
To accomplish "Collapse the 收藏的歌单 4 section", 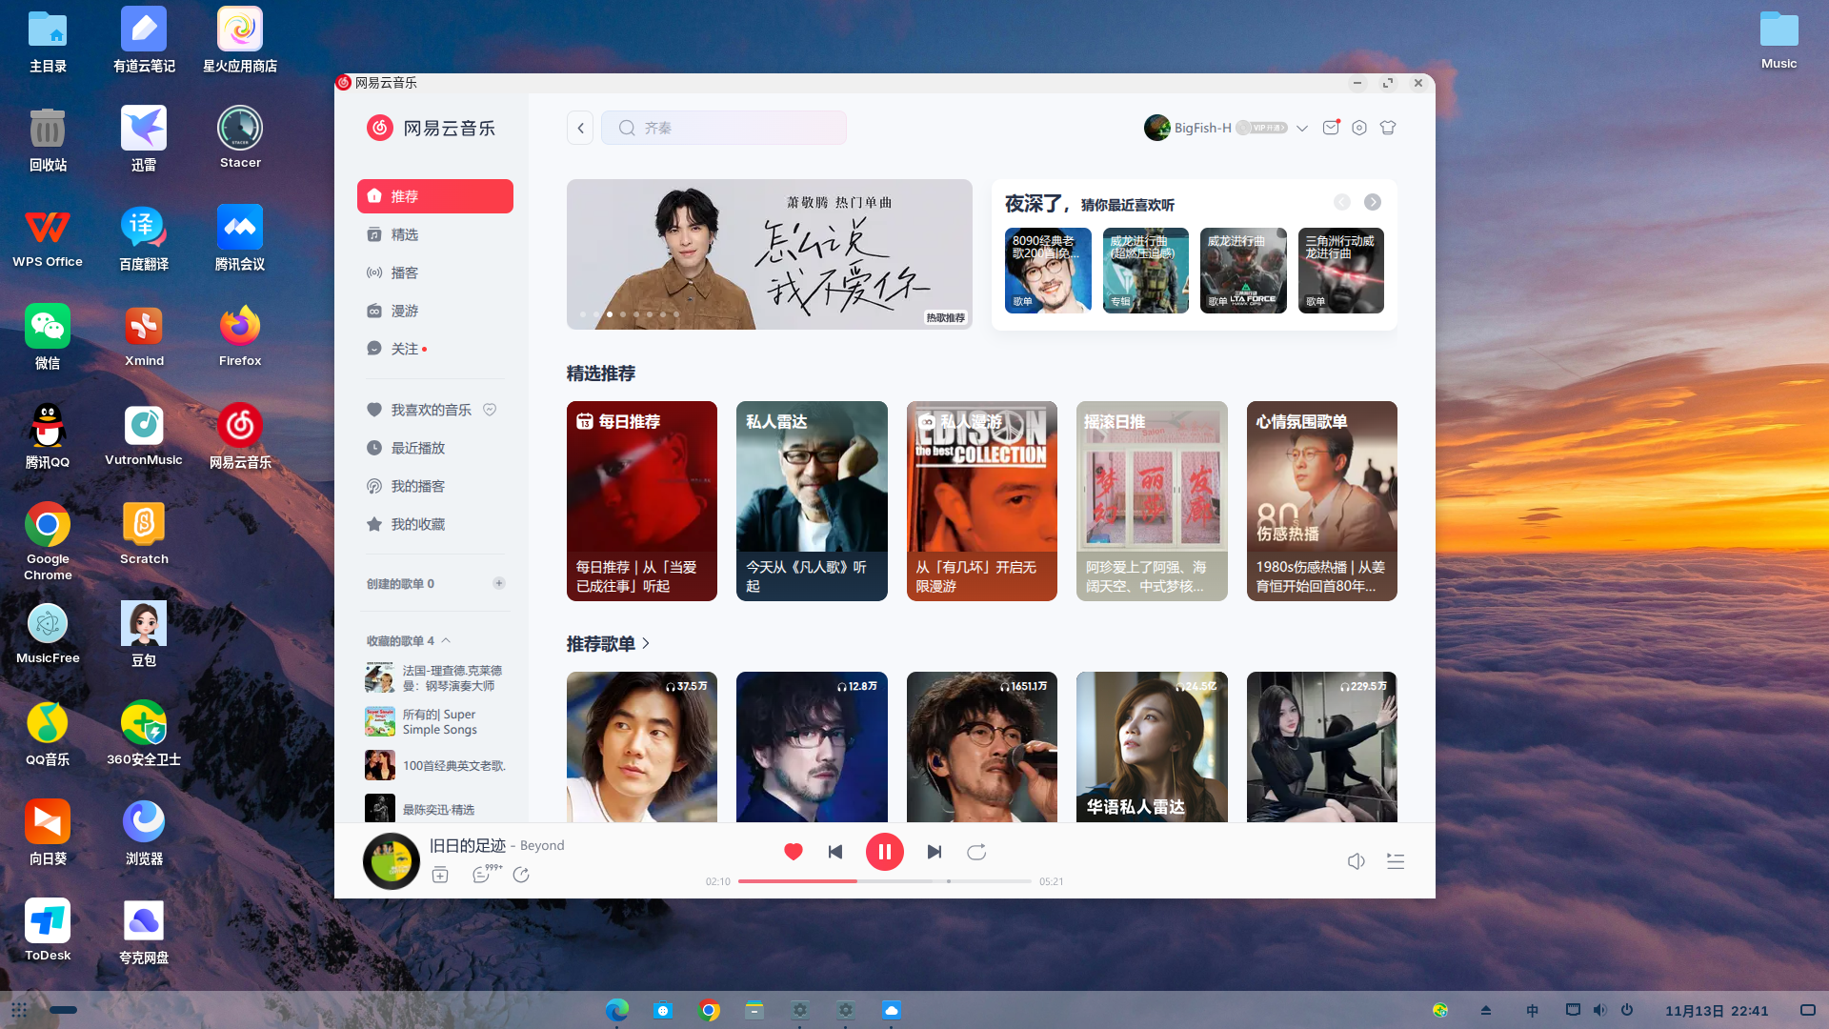I will 446,640.
